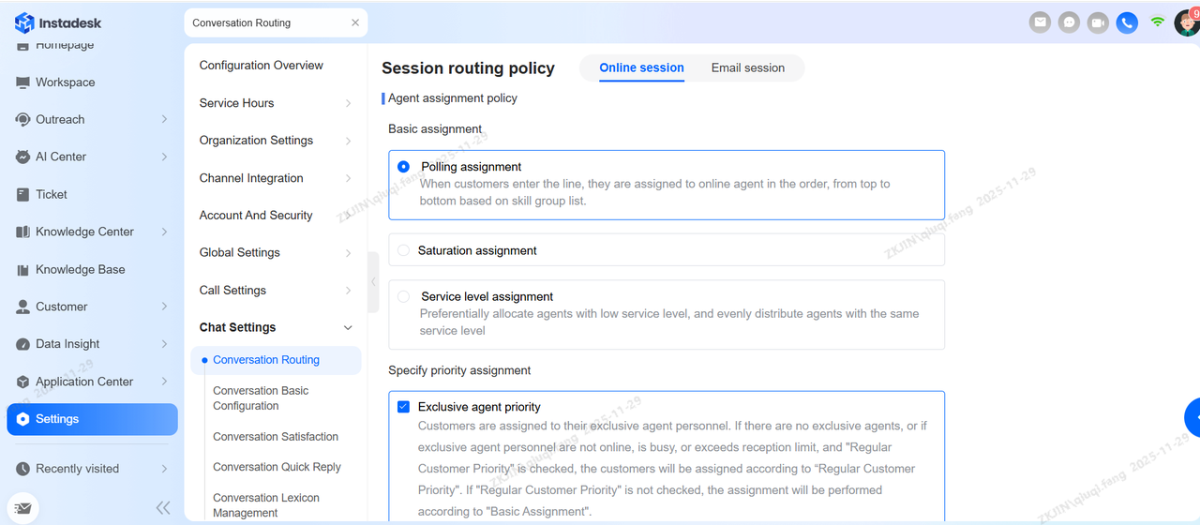Click the video camera icon
Viewport: 1200px width, 525px height.
pyautogui.click(x=1098, y=22)
